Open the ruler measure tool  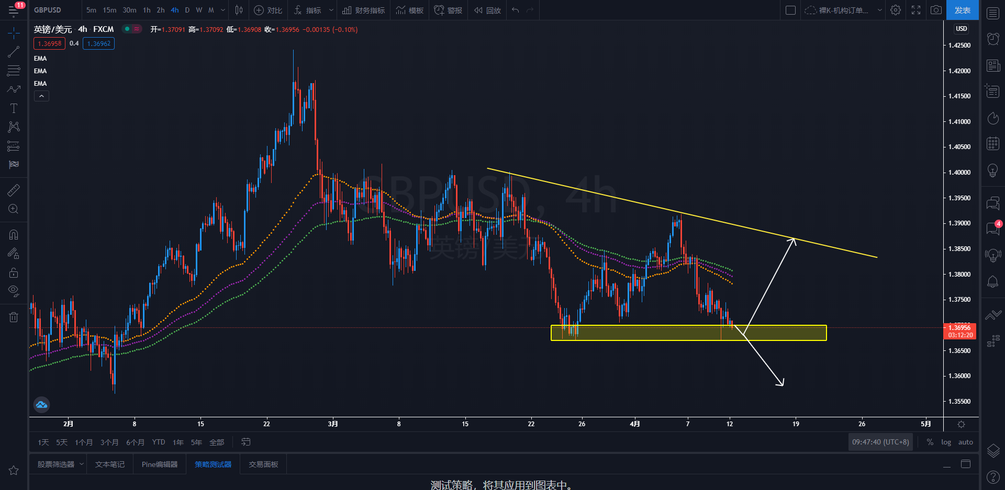click(x=14, y=190)
